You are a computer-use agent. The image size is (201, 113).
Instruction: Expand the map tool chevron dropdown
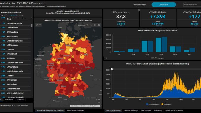point(40,25)
